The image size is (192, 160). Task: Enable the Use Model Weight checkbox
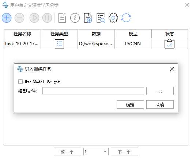coord(20,82)
